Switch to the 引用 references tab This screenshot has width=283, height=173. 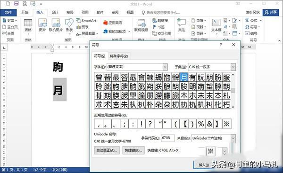click(85, 12)
